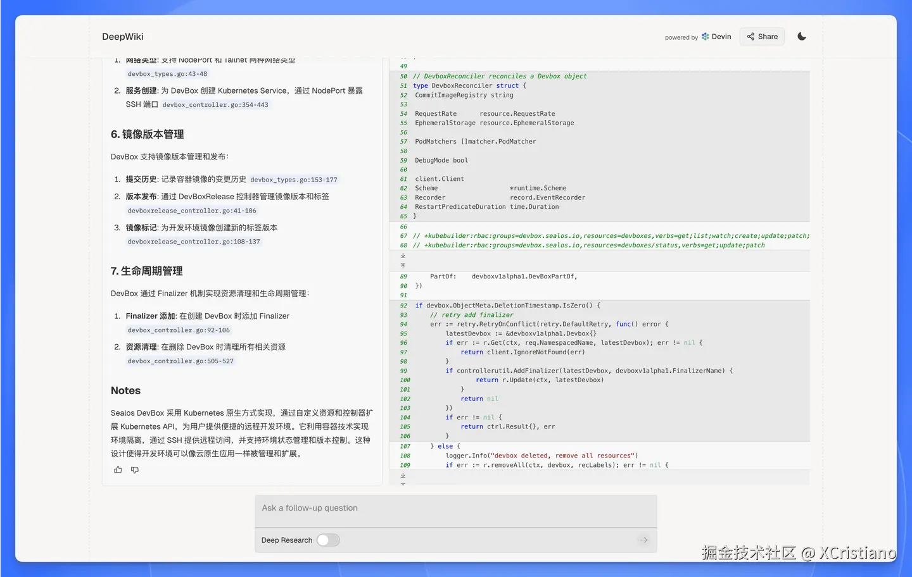Go to the DeepWiki home logo
This screenshot has width=912, height=577.
click(x=123, y=37)
